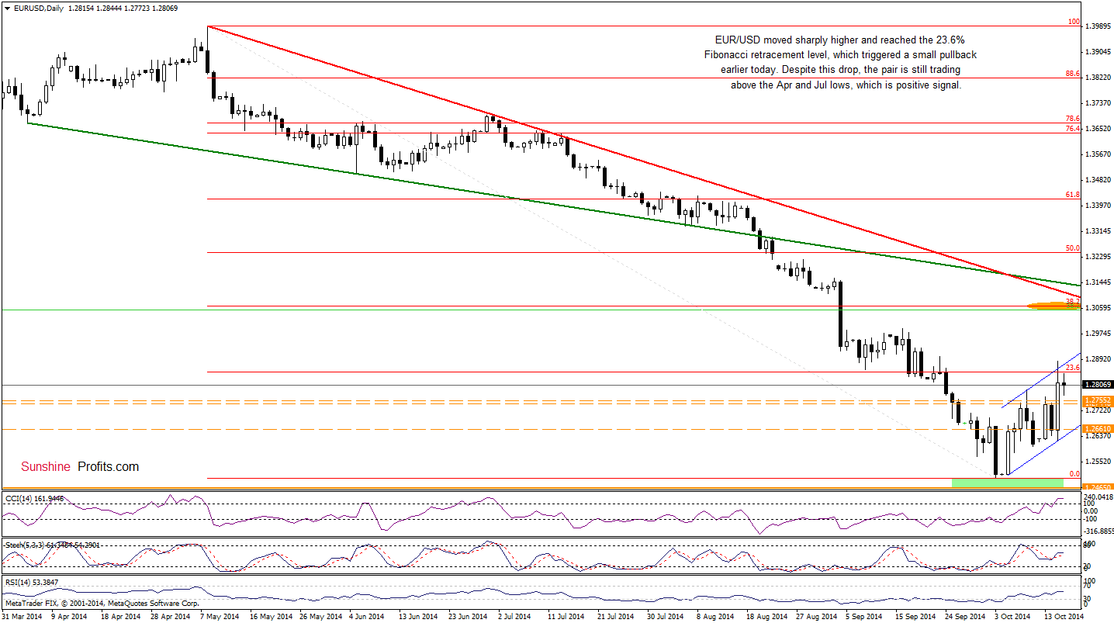The height and width of the screenshot is (623, 1114).
Task: Click the orange ellipse at the 38.2 level
Action: [x=1053, y=306]
